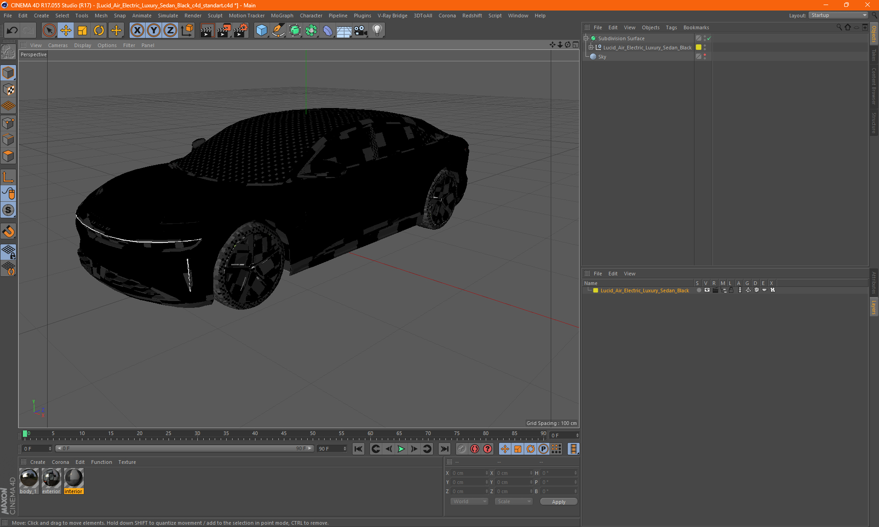Viewport: 879px width, 527px height.
Task: Switch to Texture mode checkered icon
Action: (8, 90)
